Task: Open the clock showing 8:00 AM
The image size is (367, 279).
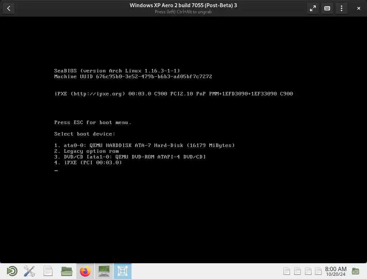Action: pos(335,271)
